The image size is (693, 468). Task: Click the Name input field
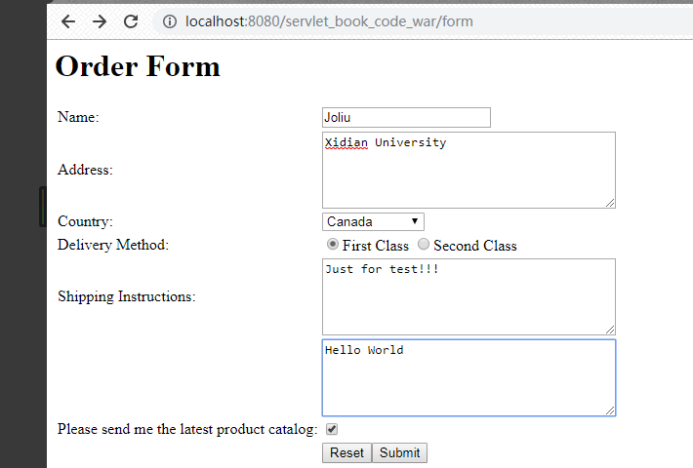click(x=406, y=117)
